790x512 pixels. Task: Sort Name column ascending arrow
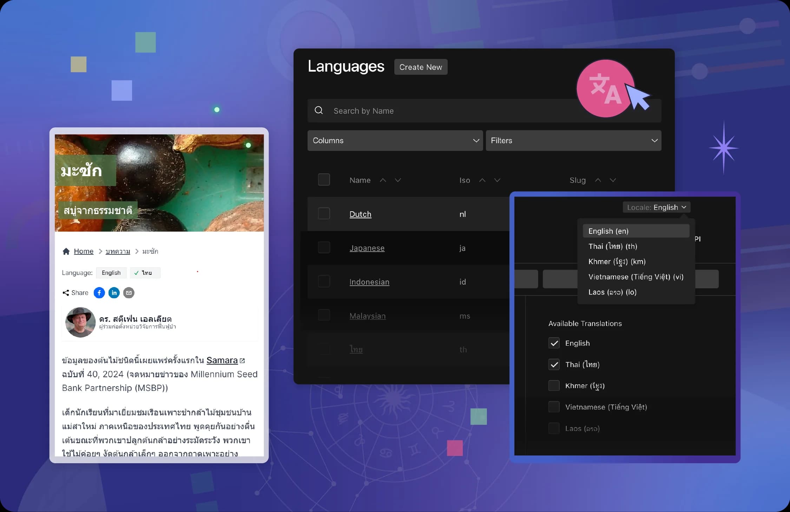(x=383, y=180)
